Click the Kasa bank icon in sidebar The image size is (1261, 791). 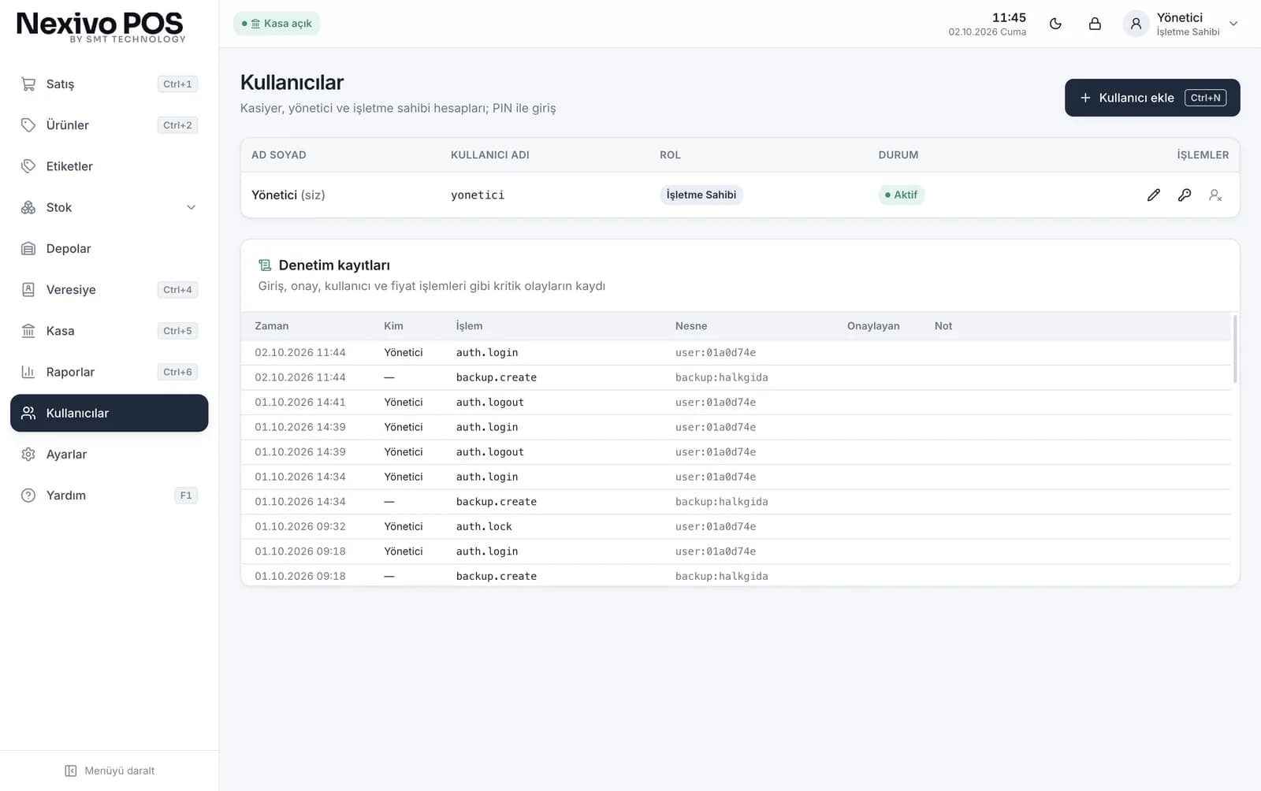28,331
